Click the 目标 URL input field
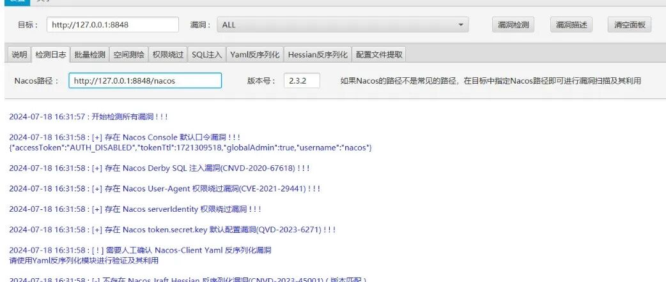 click(112, 25)
